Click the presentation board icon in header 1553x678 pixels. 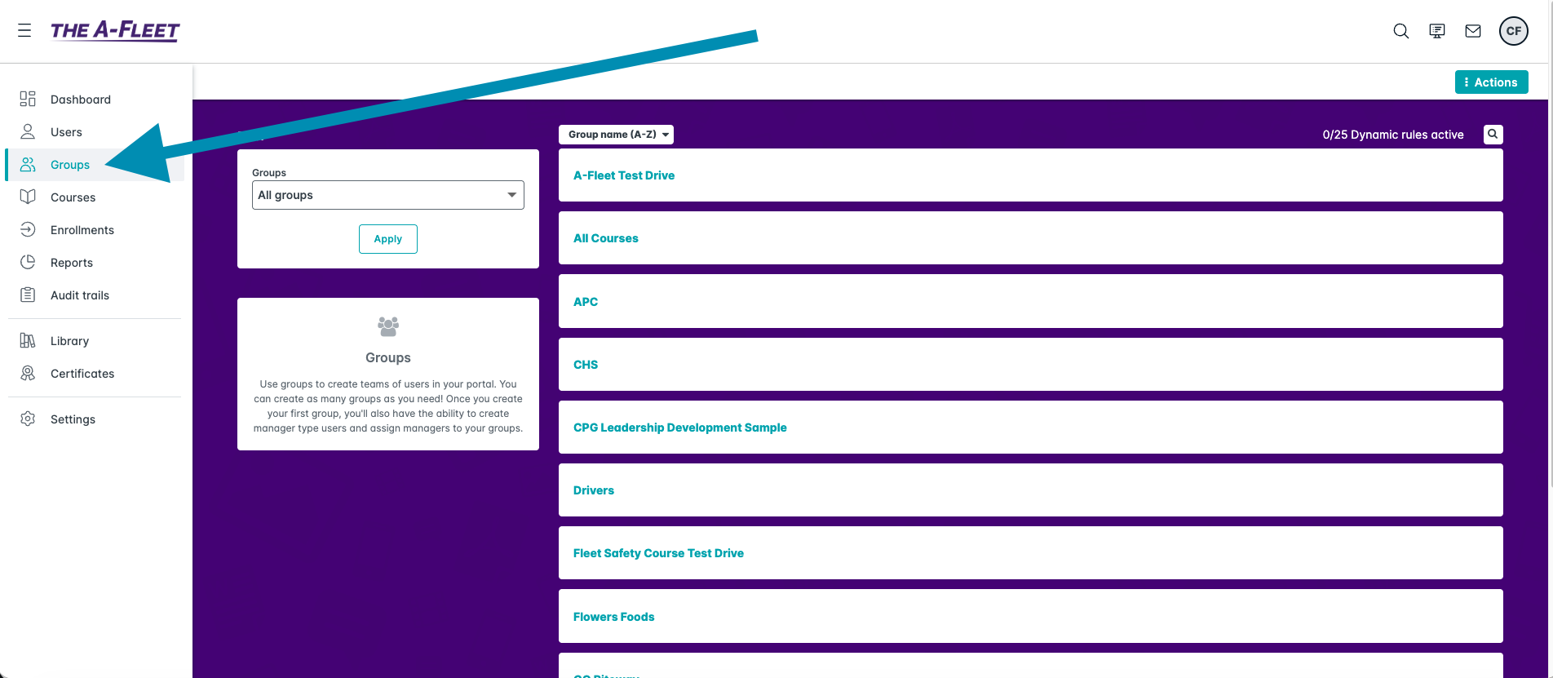click(1436, 31)
